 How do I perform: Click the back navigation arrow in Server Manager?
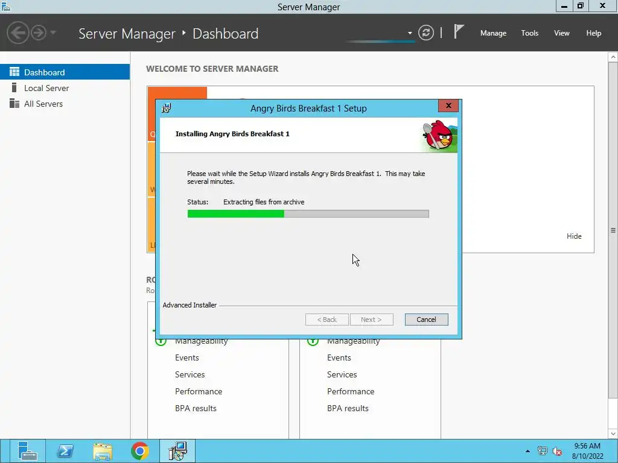(x=18, y=33)
